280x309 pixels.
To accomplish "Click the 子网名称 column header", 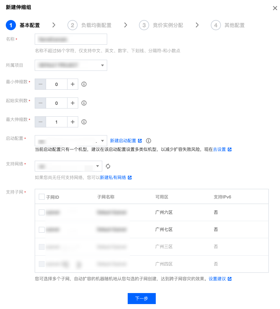I will [x=106, y=197].
